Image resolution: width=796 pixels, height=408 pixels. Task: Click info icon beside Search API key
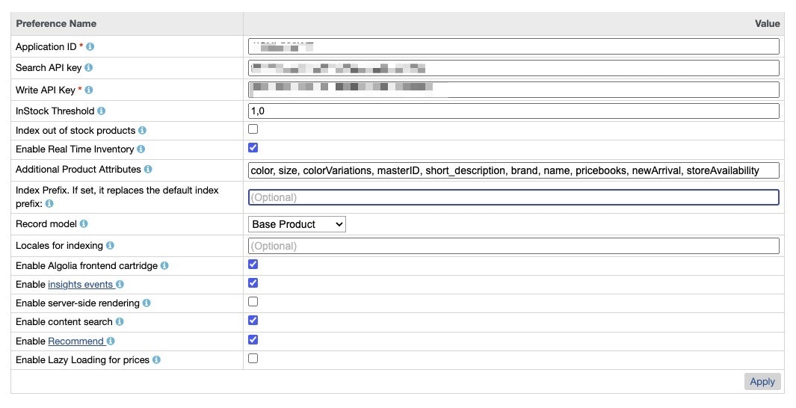tap(88, 67)
